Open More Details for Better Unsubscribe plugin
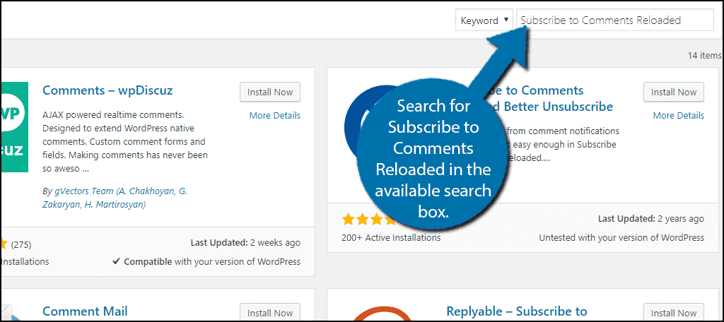The height and width of the screenshot is (322, 724). click(679, 115)
